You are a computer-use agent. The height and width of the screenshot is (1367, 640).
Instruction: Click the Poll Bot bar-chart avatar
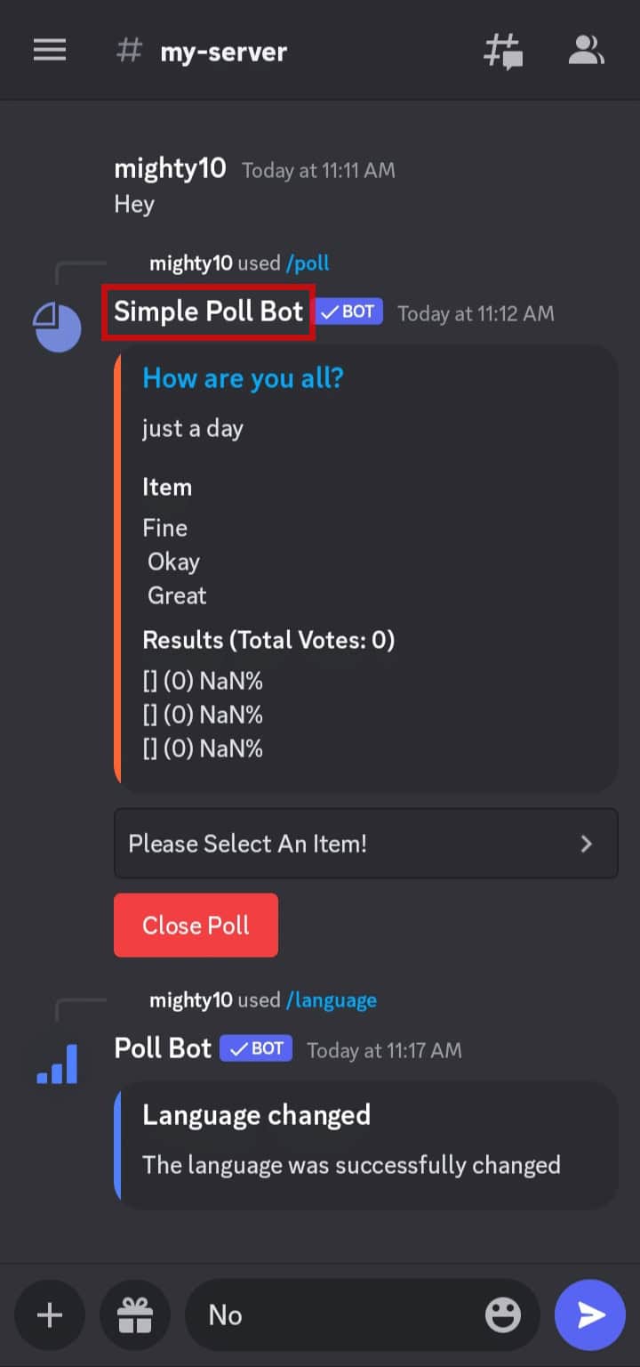tap(56, 1061)
